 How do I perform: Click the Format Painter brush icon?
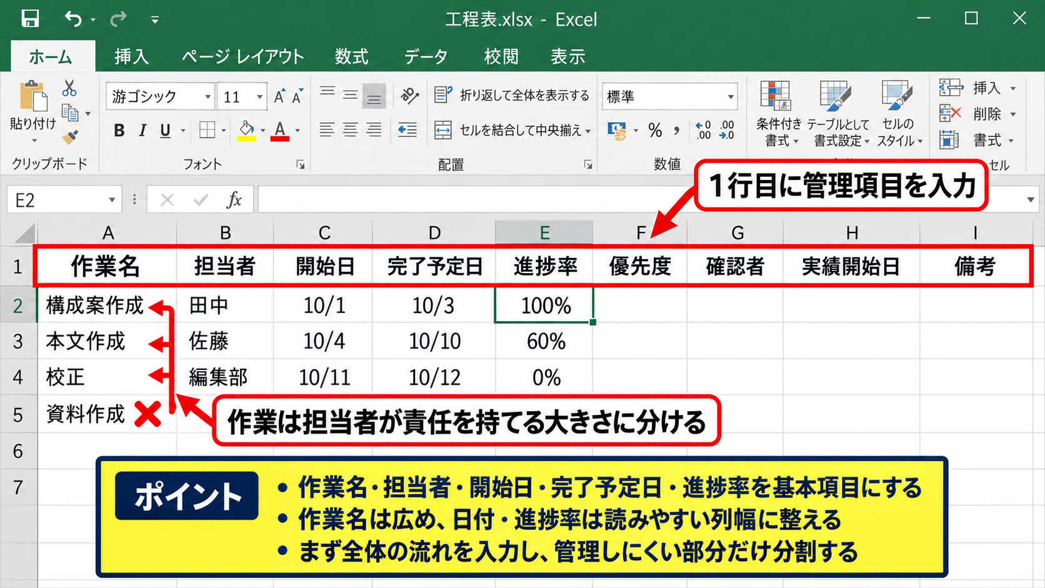point(70,136)
